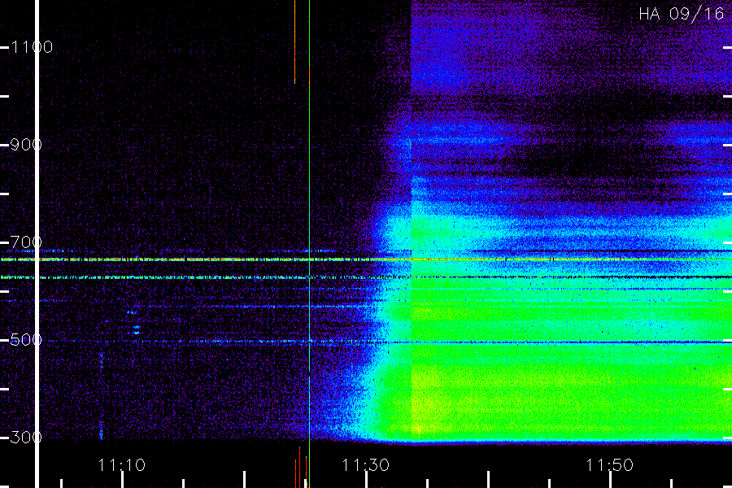
Task: Click the 11:30 time axis label
Action: click(x=365, y=465)
